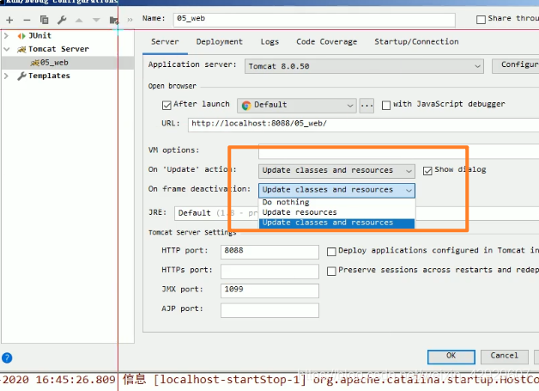539x391 pixels.
Task: Click the URL input field
Action: (363, 125)
